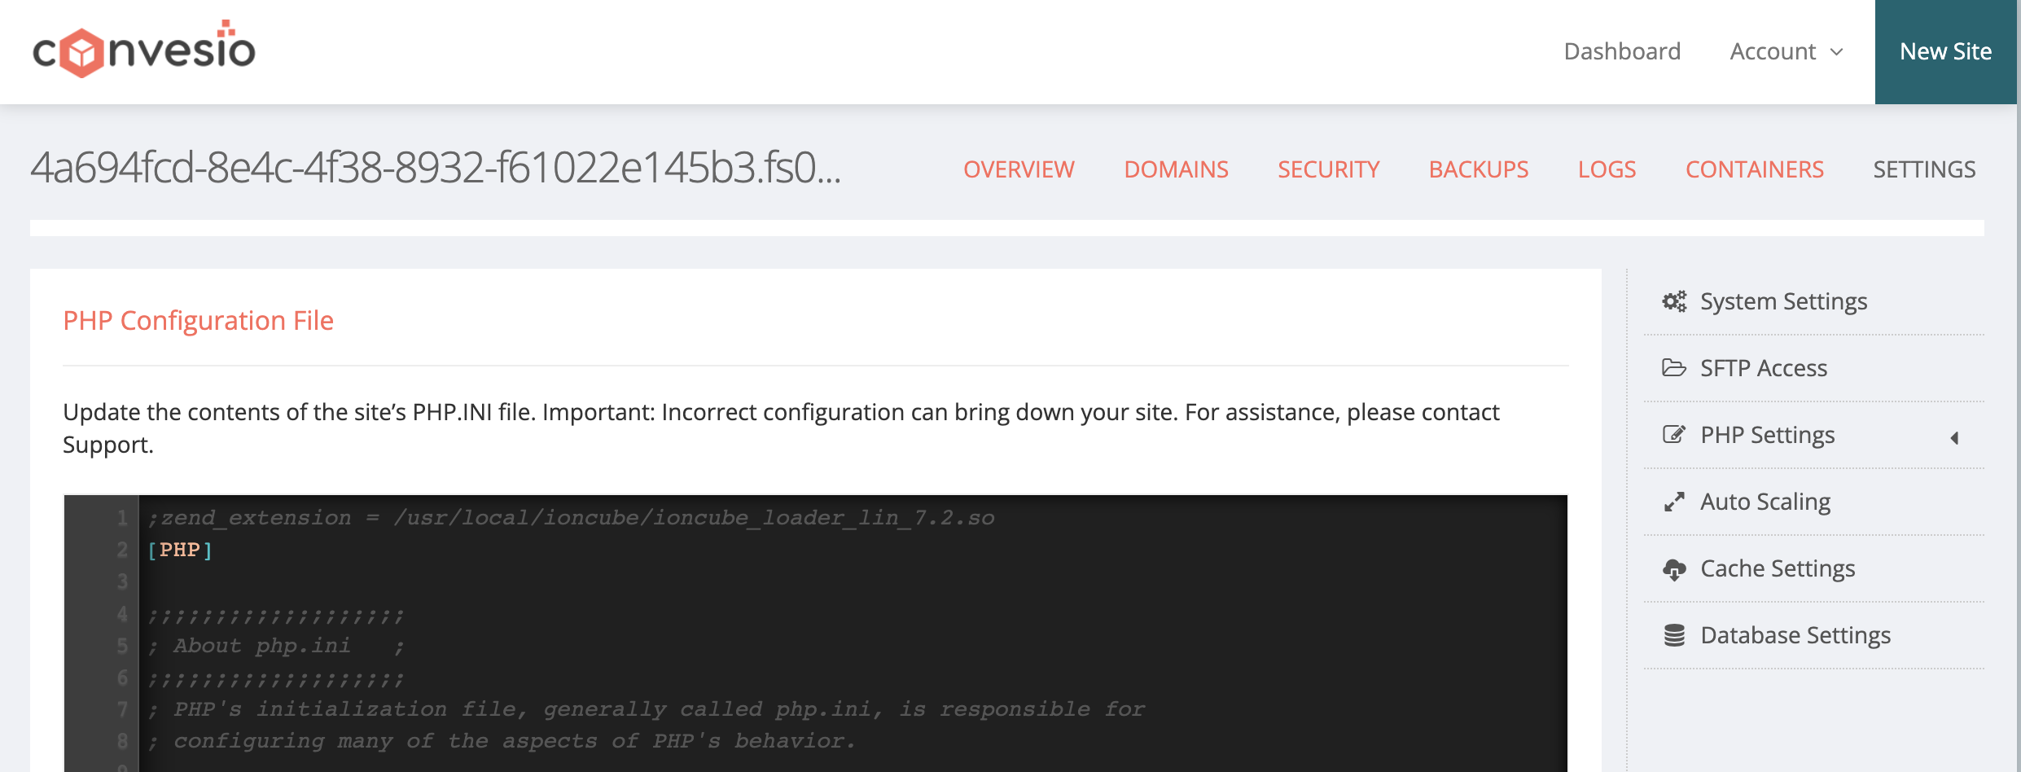Click the Database Settings stack icon
This screenshot has width=2021, height=772.
pos(1674,635)
